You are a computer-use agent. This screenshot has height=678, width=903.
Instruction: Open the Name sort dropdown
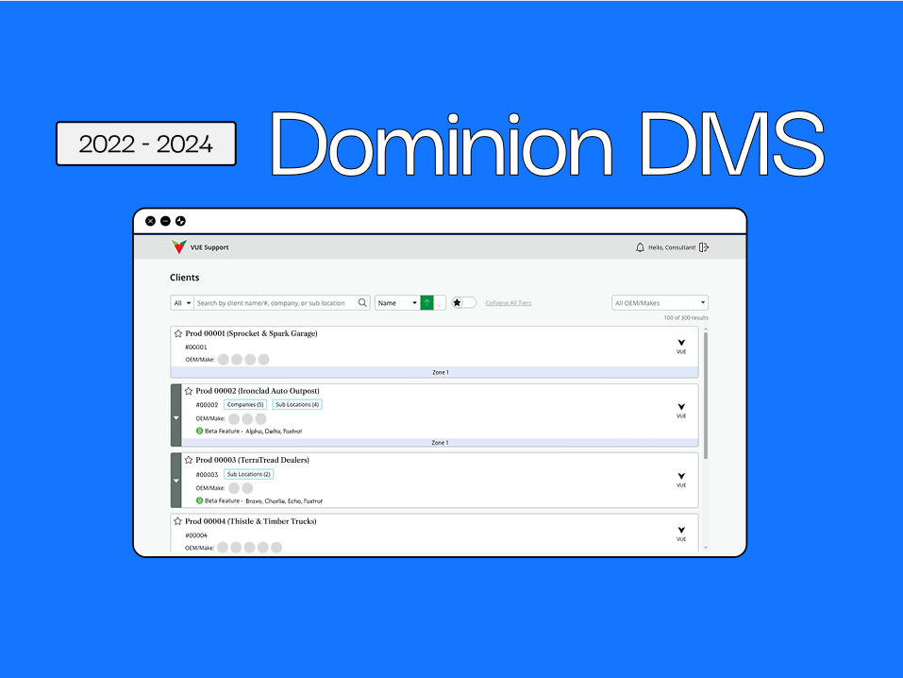click(397, 303)
